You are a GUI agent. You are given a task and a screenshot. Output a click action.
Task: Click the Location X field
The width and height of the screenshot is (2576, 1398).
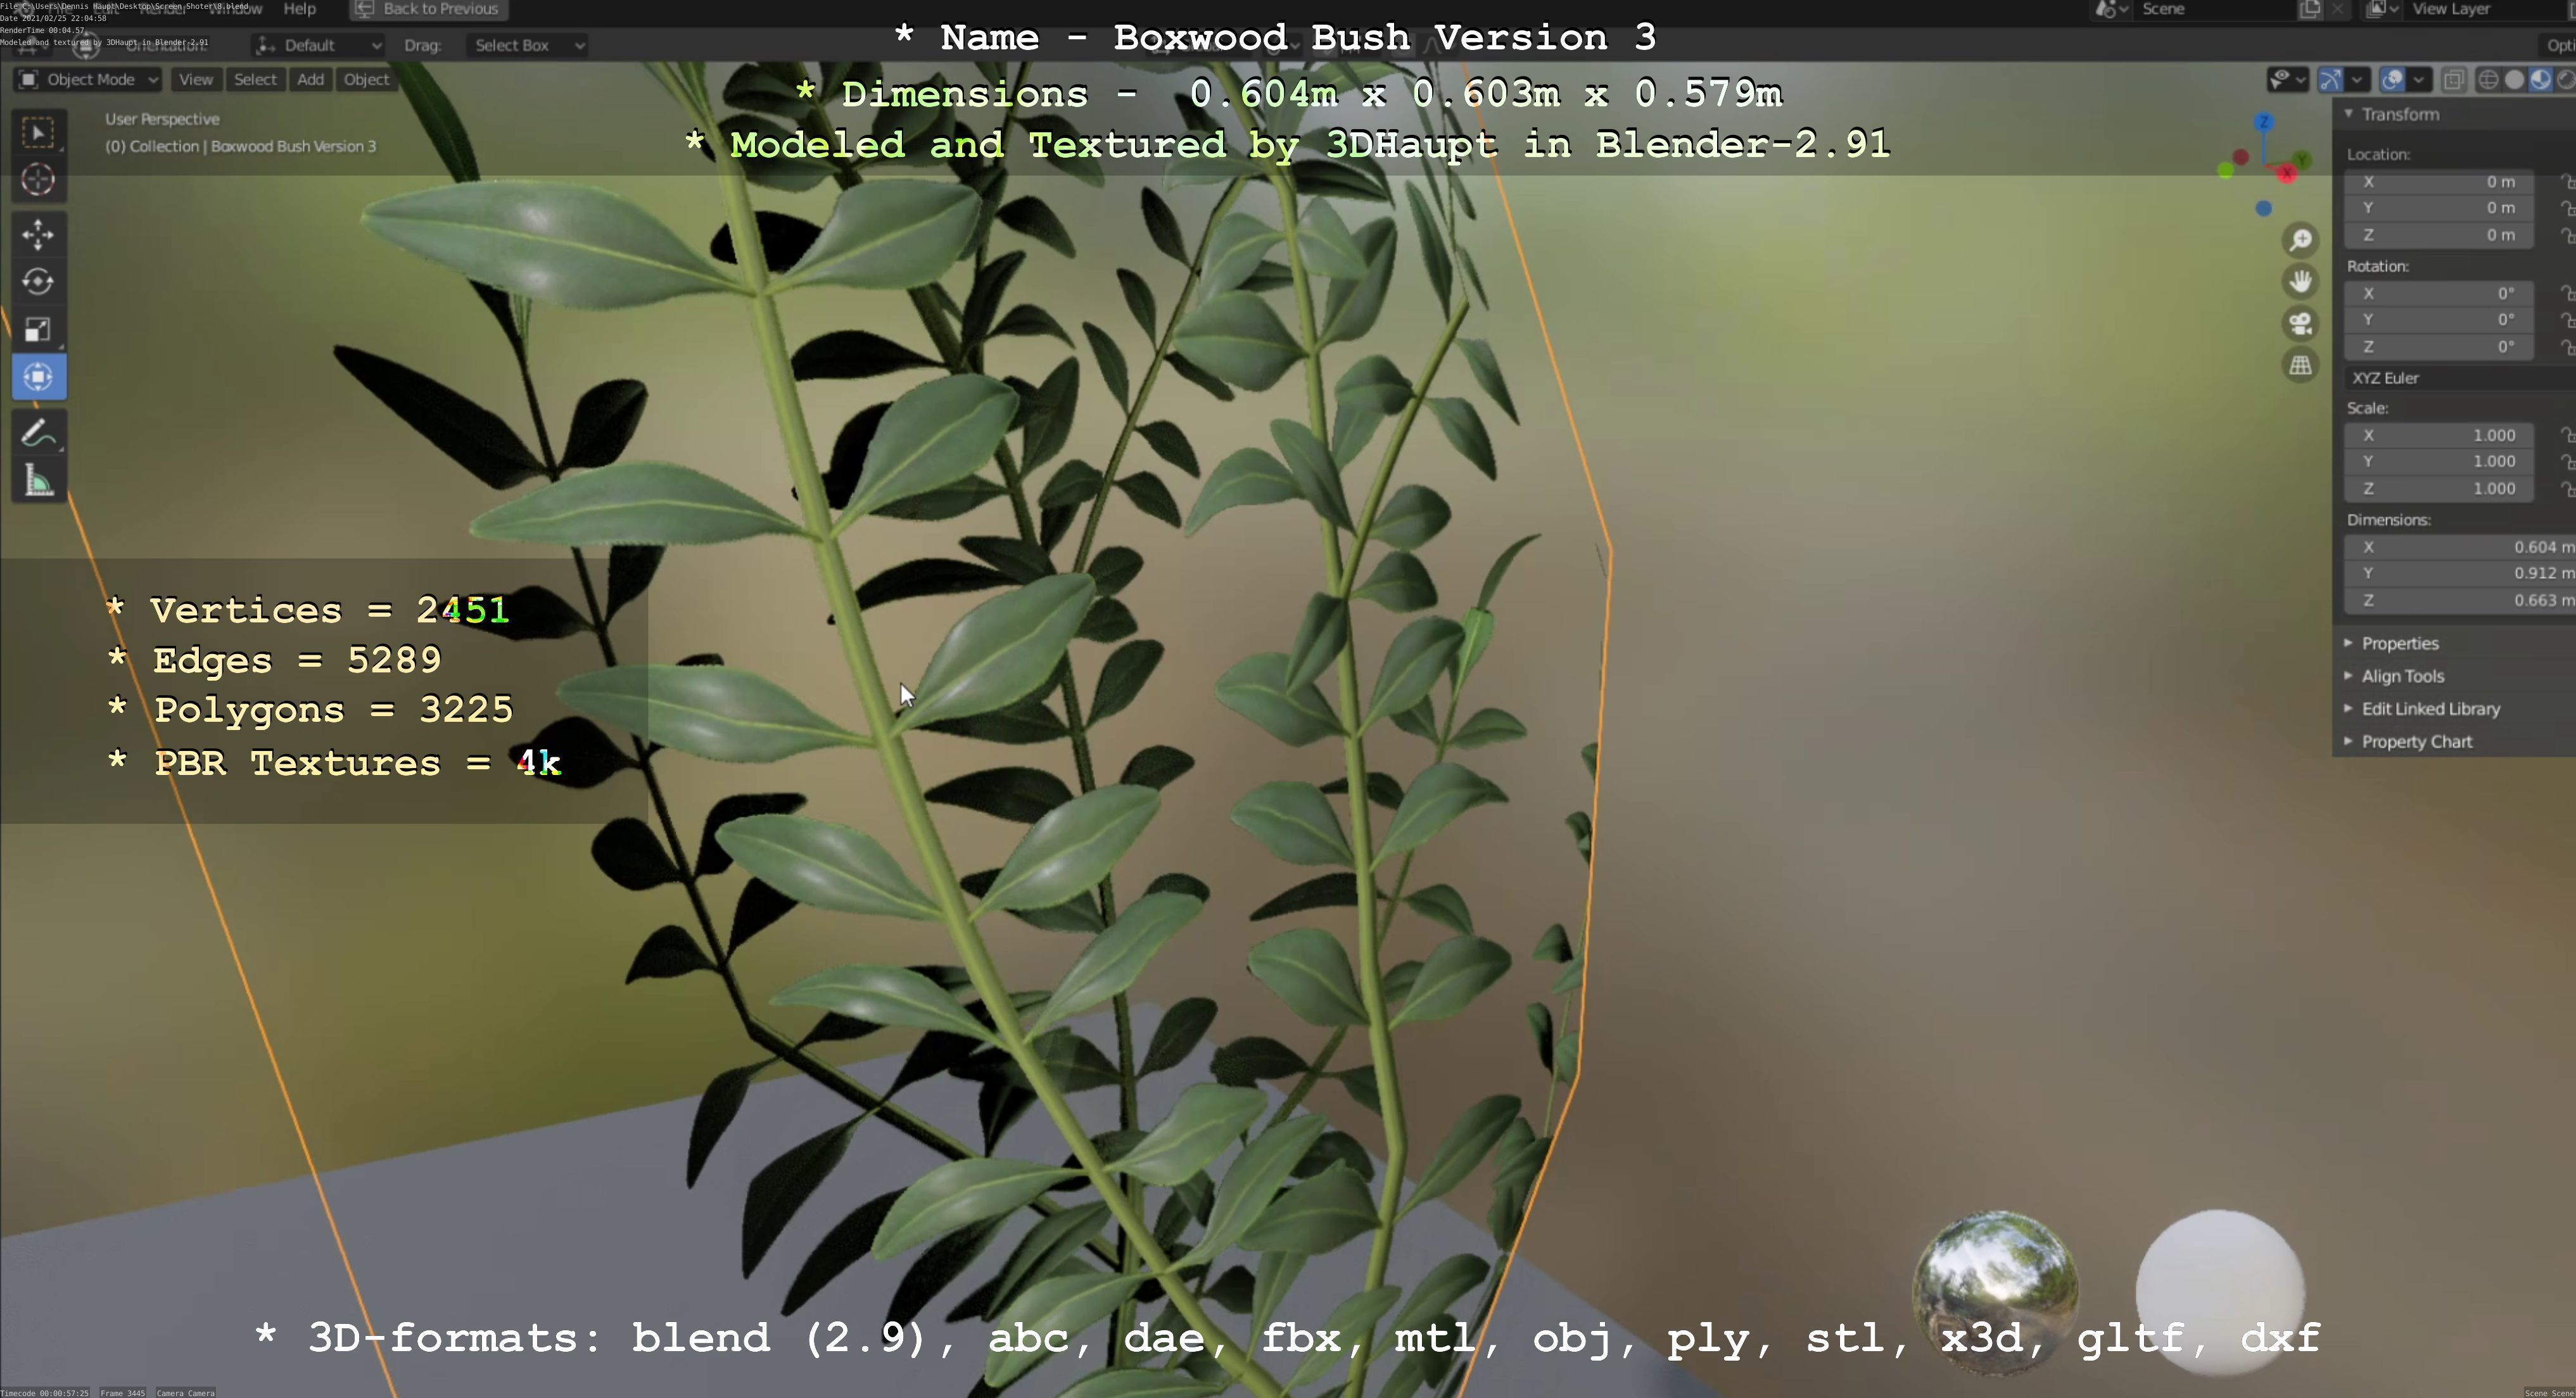[x=2439, y=182]
